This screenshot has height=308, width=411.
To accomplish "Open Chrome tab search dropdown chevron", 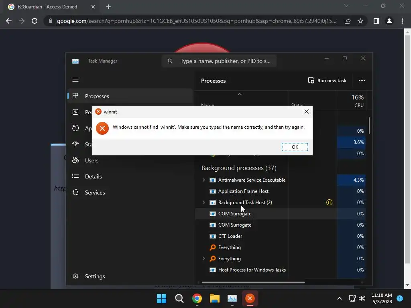I will tap(346, 6).
